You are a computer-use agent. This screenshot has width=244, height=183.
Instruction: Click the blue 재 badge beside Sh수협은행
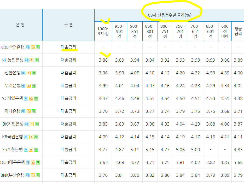click(x=26, y=150)
